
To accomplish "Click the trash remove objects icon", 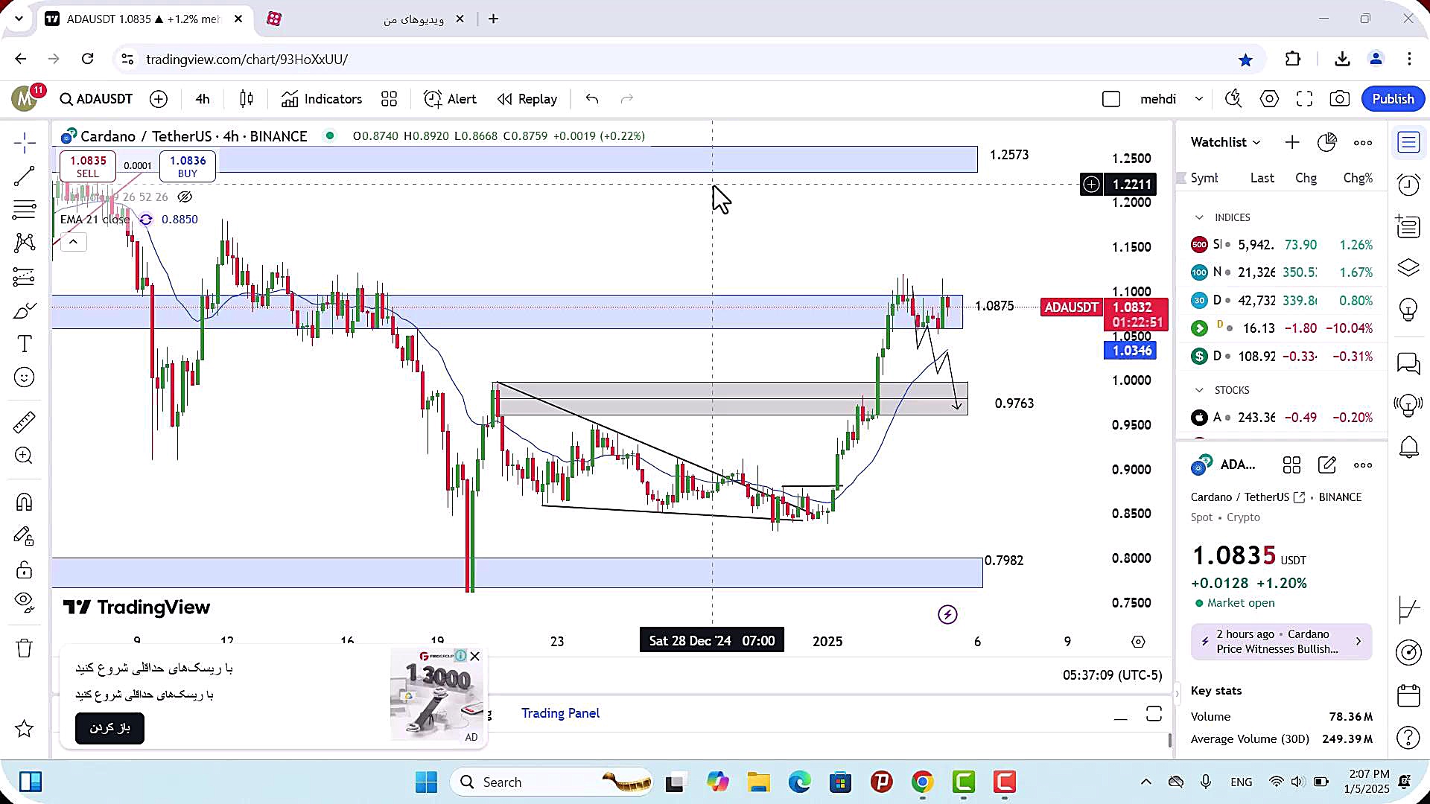I will (25, 648).
